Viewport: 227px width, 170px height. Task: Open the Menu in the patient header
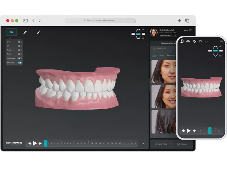tap(188, 30)
